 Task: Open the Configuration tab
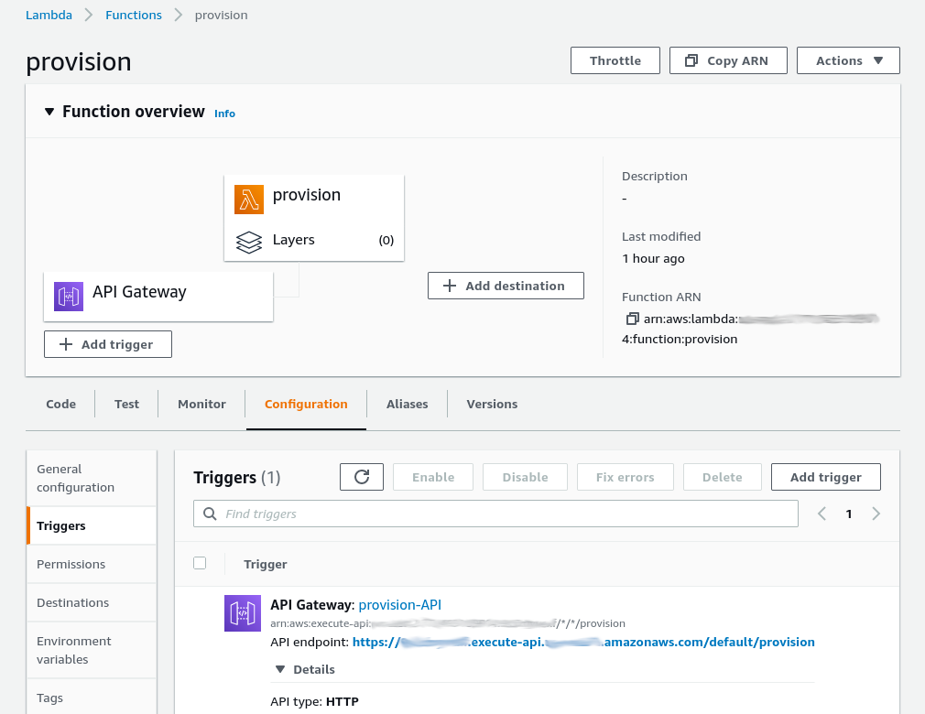point(306,404)
